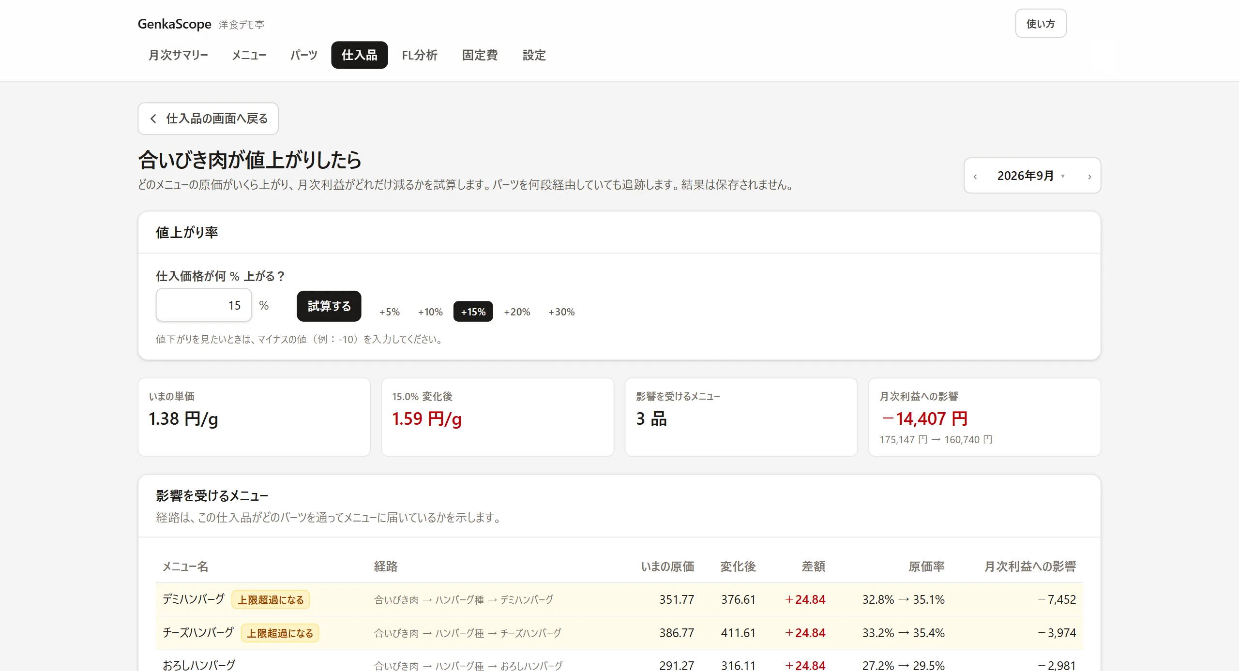Click the −14,407 円 profit impact value
Image resolution: width=1239 pixels, height=671 pixels.
click(x=924, y=419)
